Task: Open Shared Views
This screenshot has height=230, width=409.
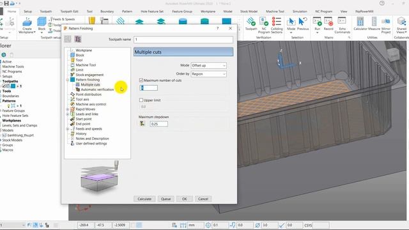Action: [x=401, y=25]
